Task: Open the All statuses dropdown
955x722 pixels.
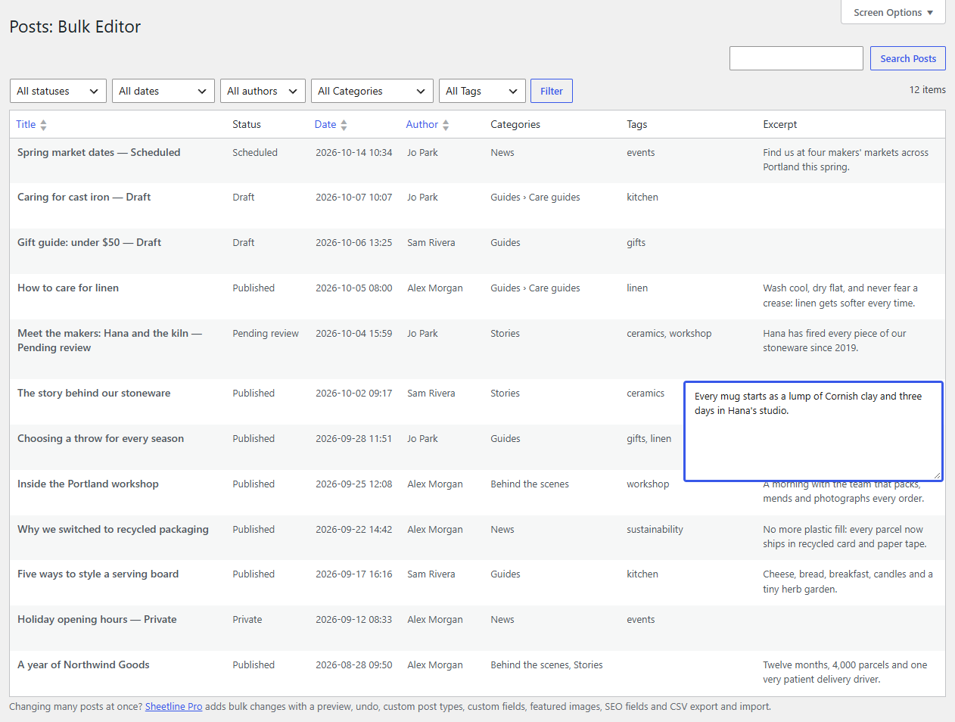Action: pos(58,91)
